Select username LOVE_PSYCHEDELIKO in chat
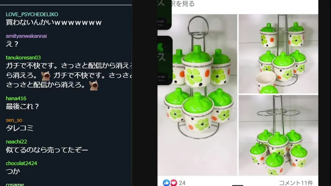 point(32,14)
